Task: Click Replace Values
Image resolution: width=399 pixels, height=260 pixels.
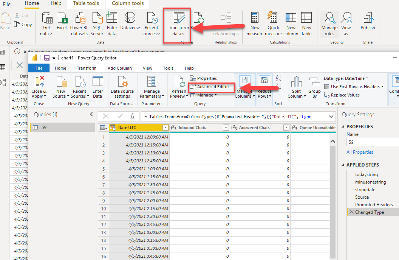Action: point(342,95)
